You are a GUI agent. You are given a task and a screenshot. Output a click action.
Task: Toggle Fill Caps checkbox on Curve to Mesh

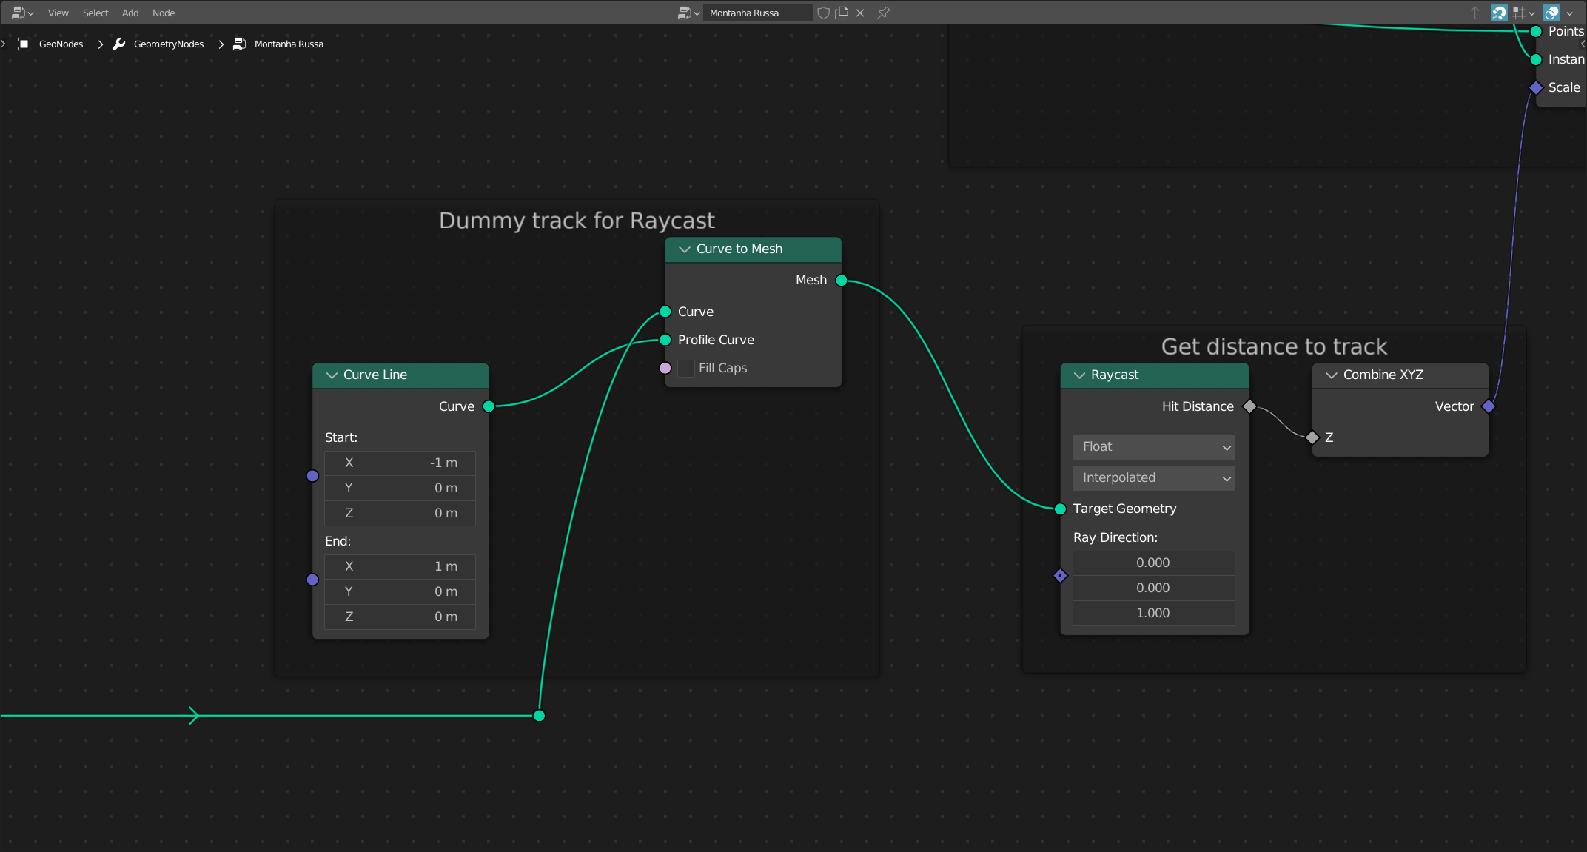tap(686, 367)
